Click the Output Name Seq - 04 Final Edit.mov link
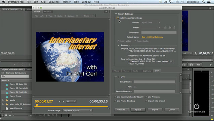Viewport: 214px width, 121px height. (x=152, y=37)
